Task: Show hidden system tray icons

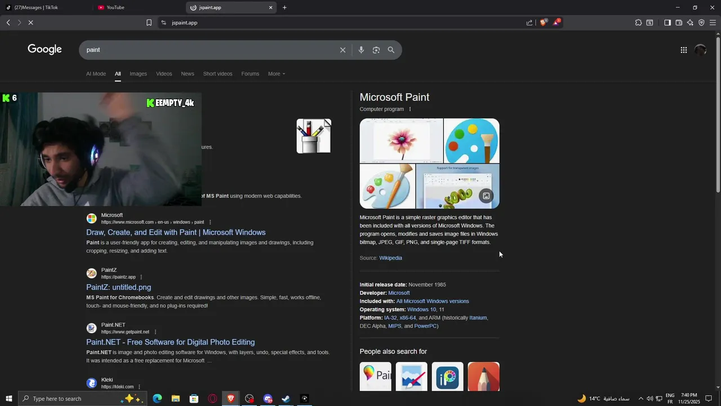Action: [640, 399]
